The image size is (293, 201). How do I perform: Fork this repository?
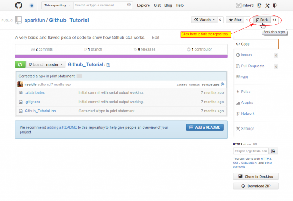tap(262, 20)
